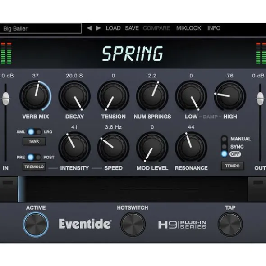Image resolution: width=266 pixels, height=266 pixels.
Task: Click the DECAY knob
Action: [74, 96]
